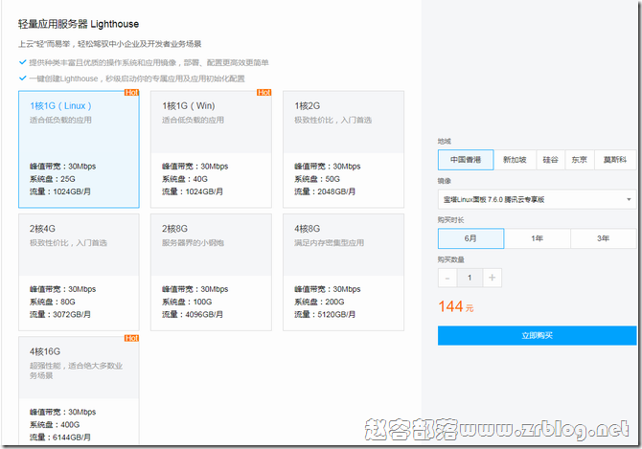Click 流量：5120GB/月 in 4核8G card
642x449 pixels.
pyautogui.click(x=325, y=314)
